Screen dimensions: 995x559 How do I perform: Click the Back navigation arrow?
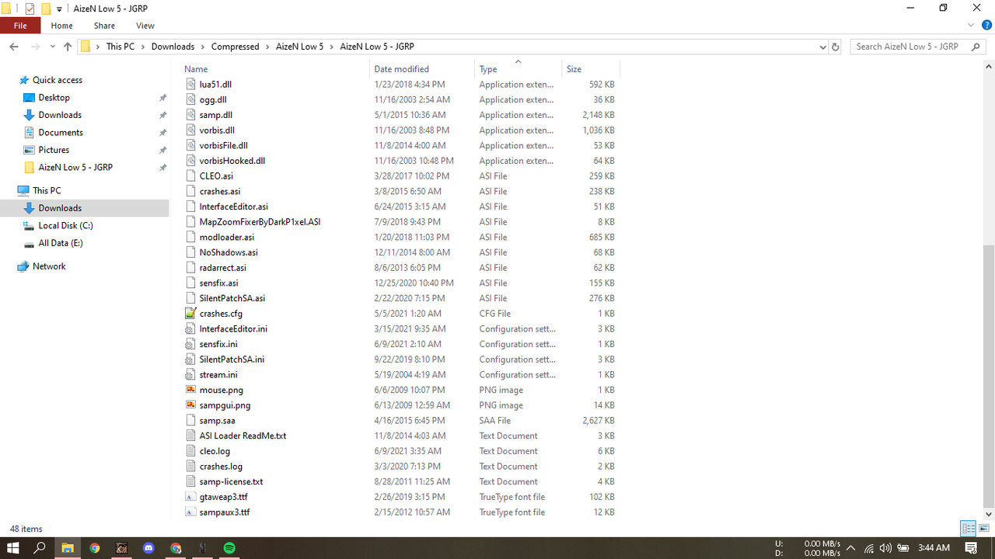[x=14, y=47]
